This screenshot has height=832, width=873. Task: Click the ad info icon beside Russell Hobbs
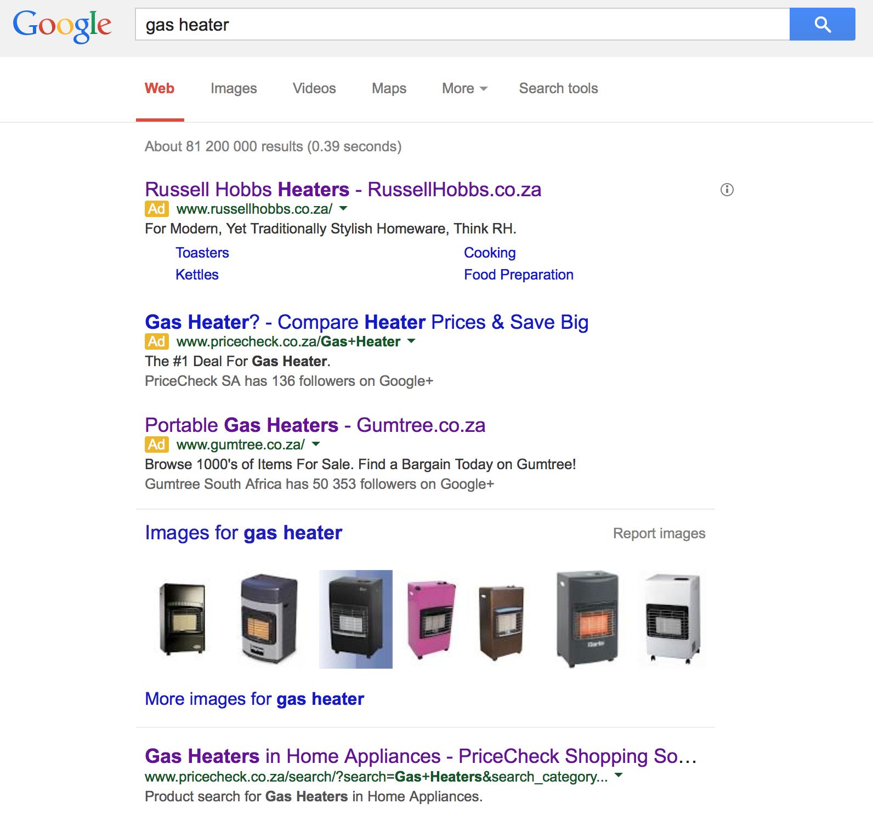727,190
